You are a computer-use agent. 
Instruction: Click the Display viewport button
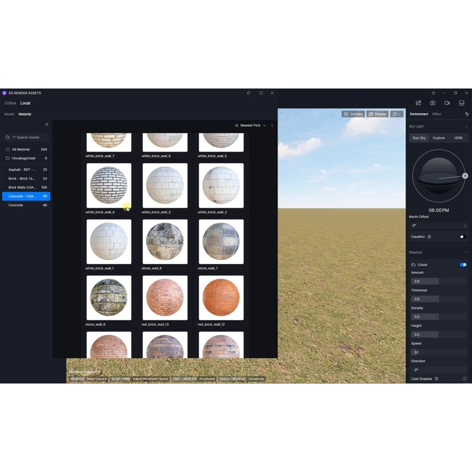tap(377, 114)
